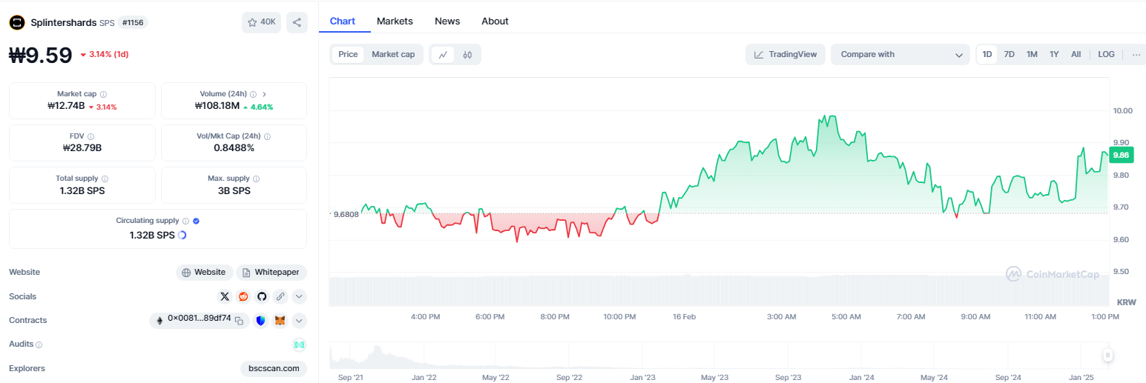Select the Market cap chart toggle
Image resolution: width=1146 pixels, height=383 pixels.
(393, 54)
